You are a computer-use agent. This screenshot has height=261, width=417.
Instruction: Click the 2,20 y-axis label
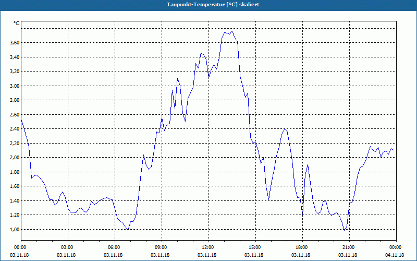point(15,143)
